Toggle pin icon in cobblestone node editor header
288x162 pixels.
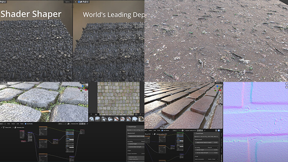(87, 124)
